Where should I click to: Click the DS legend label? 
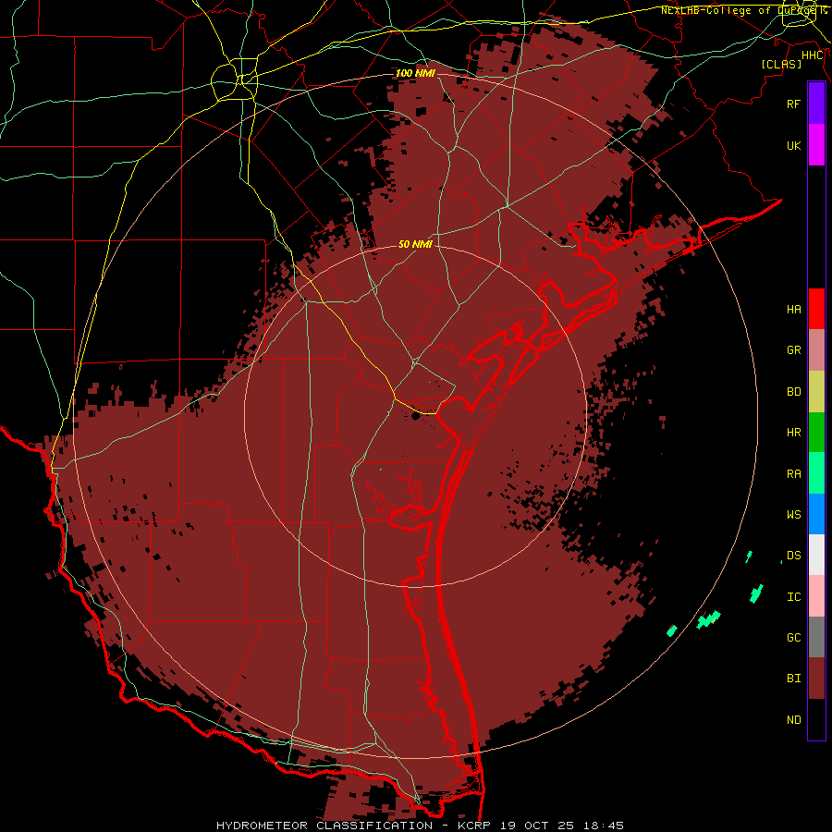793,556
